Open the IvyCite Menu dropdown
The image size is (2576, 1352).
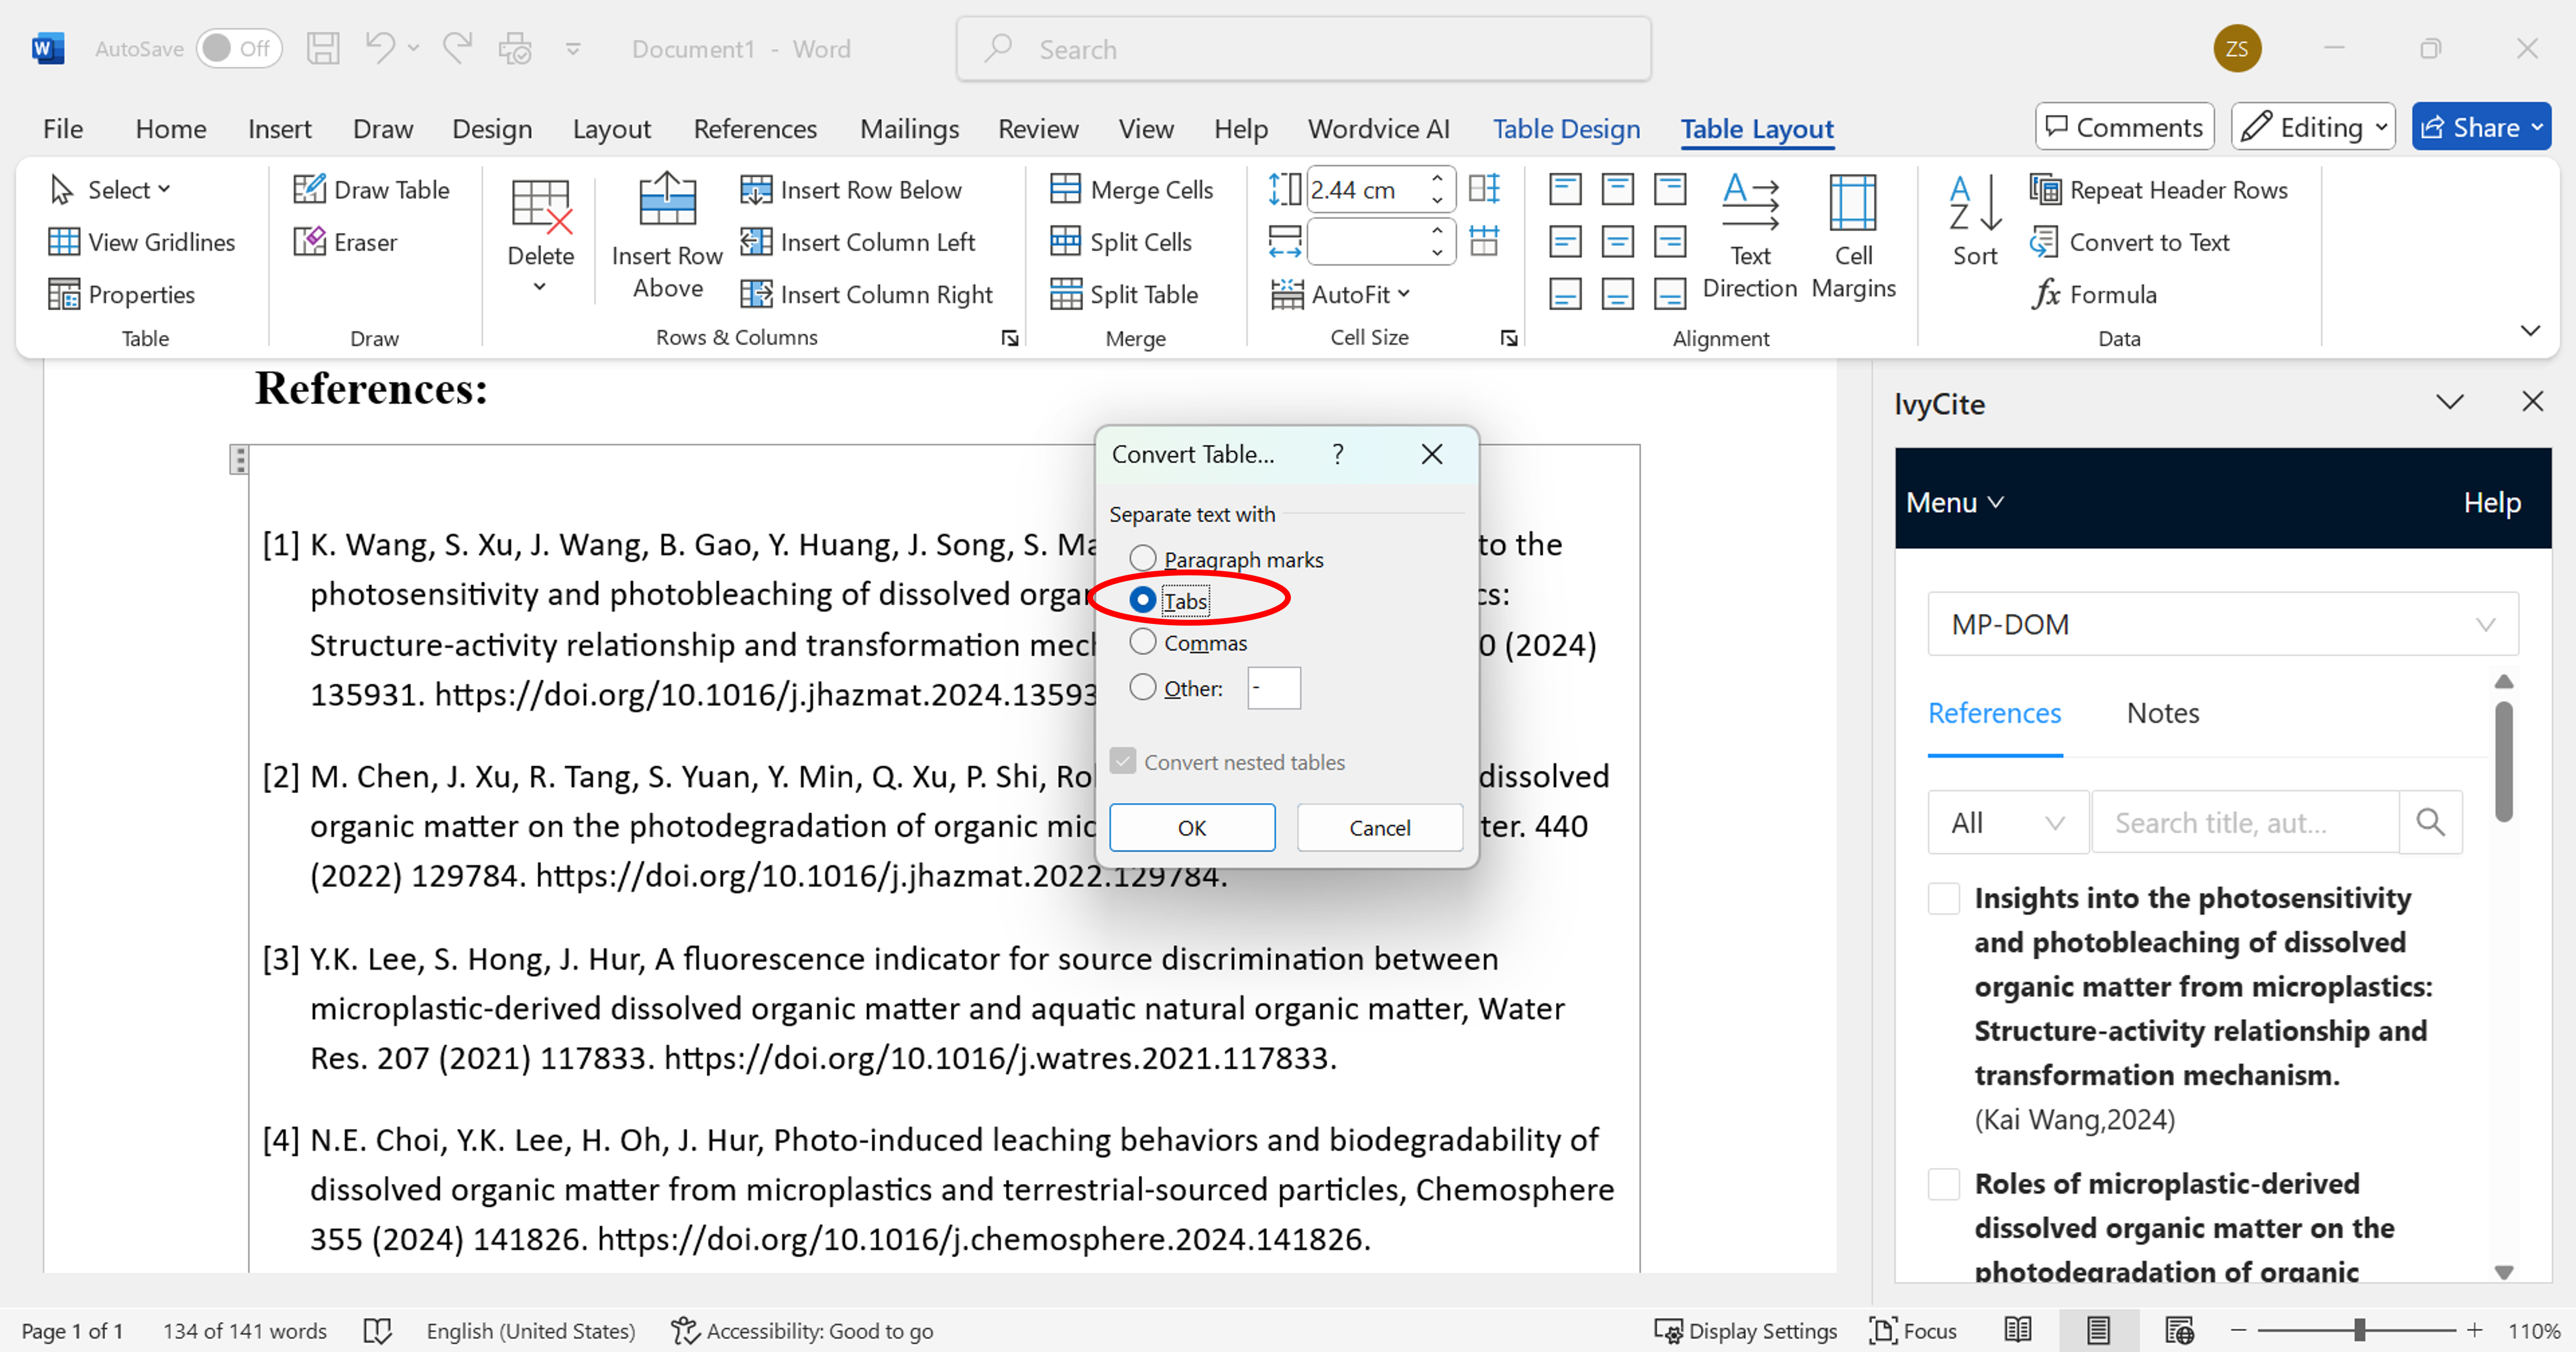point(1954,502)
